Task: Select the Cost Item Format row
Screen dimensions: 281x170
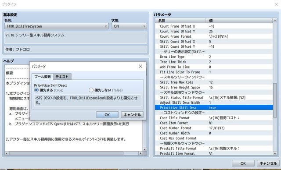Action: [214, 123]
